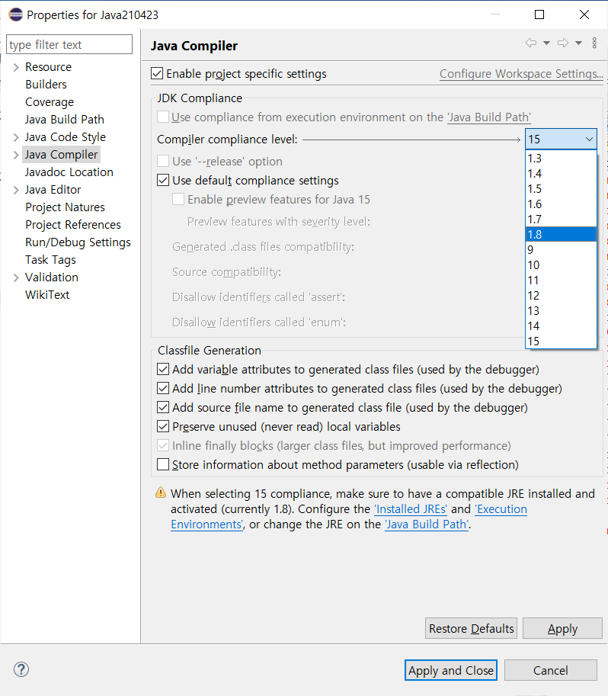The height and width of the screenshot is (696, 608).
Task: Select the Java Code Style page
Action: 66,137
